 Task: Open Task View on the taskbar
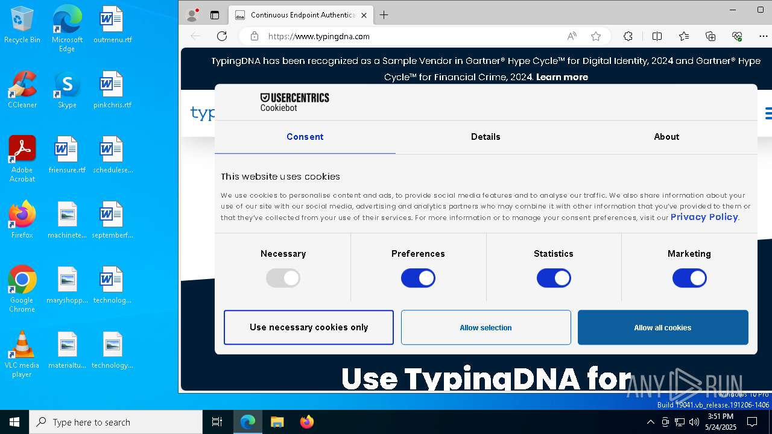[217, 422]
